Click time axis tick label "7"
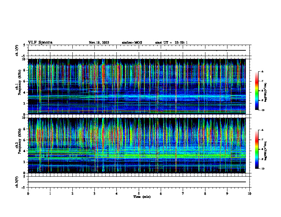 pyautogui.click(x=183, y=194)
